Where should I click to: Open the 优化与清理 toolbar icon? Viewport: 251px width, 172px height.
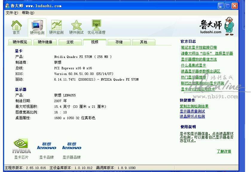click(96, 27)
